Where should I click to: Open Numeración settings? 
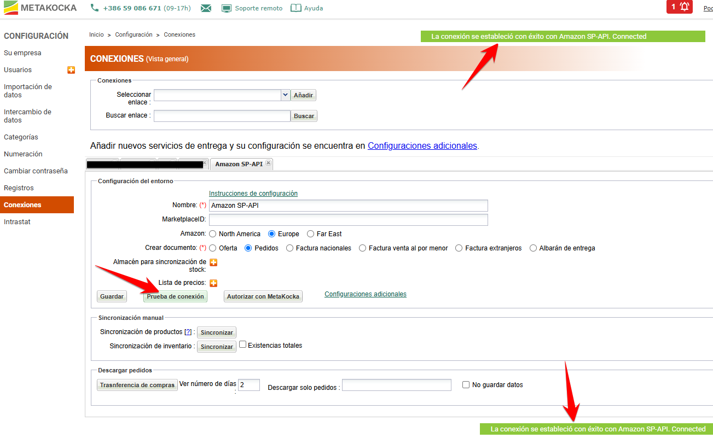(x=23, y=154)
